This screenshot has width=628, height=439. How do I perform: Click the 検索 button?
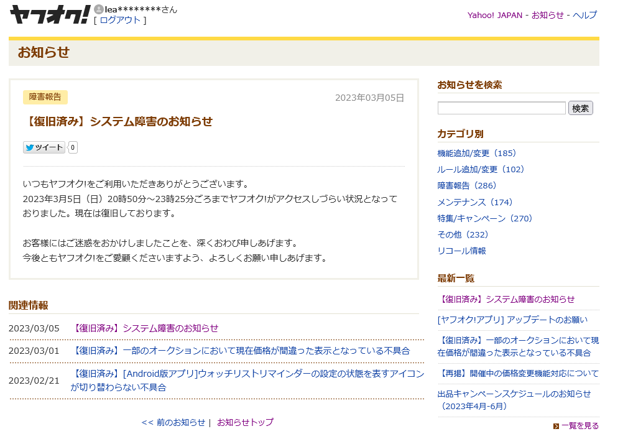point(580,108)
